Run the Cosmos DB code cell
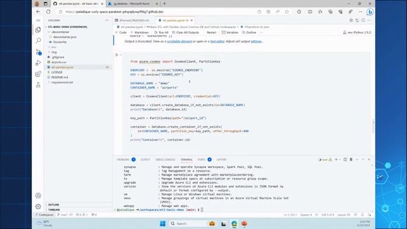The height and width of the screenshot is (229, 407). click(x=116, y=55)
